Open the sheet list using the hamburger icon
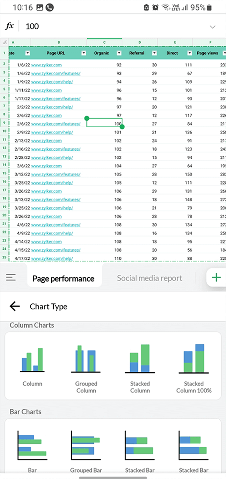Viewport: 226px width, 479px height. [11, 277]
